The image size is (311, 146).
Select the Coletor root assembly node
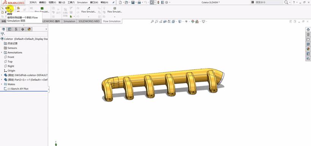pyautogui.click(x=24, y=39)
